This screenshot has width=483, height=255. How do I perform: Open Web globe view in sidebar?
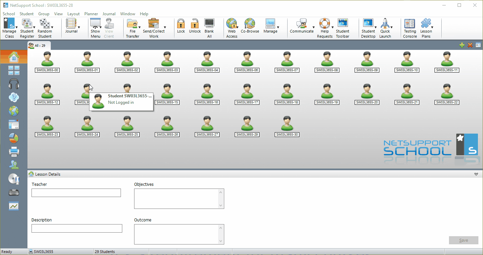(x=14, y=111)
